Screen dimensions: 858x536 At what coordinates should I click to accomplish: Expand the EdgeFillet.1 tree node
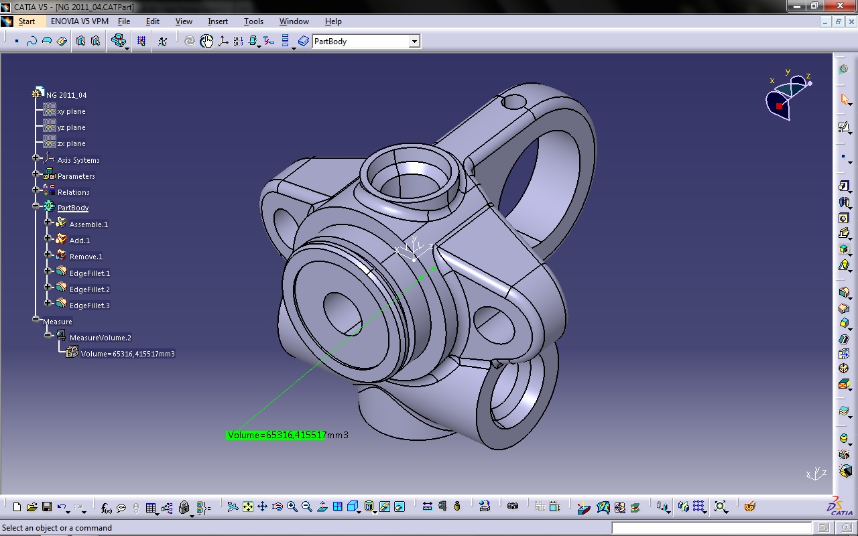coord(48,271)
